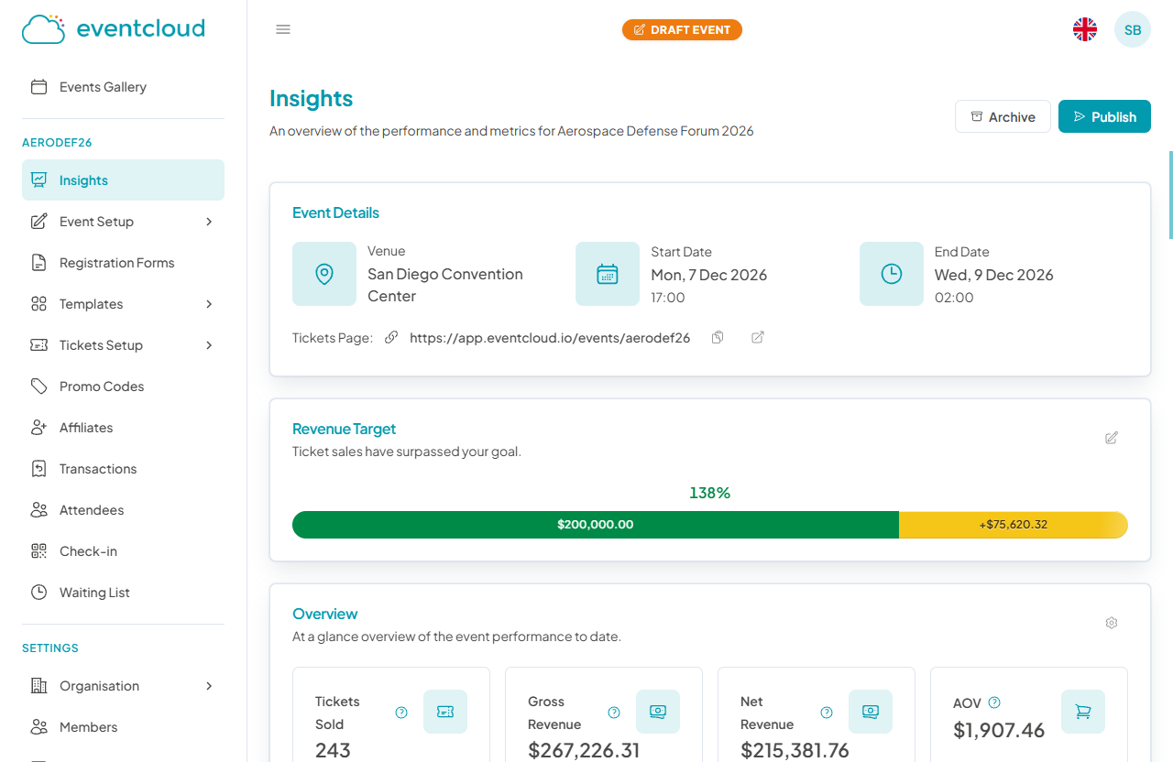Click the Check-in QR code icon
This screenshot has height=762, width=1173.
pyautogui.click(x=38, y=551)
